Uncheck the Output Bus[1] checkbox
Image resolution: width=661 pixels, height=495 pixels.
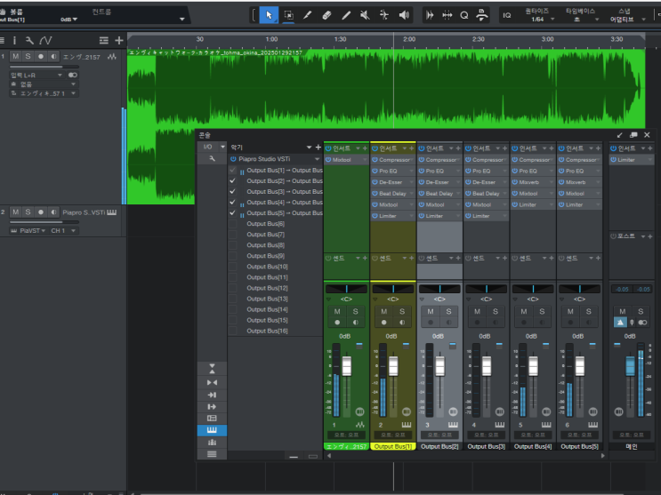tap(232, 170)
